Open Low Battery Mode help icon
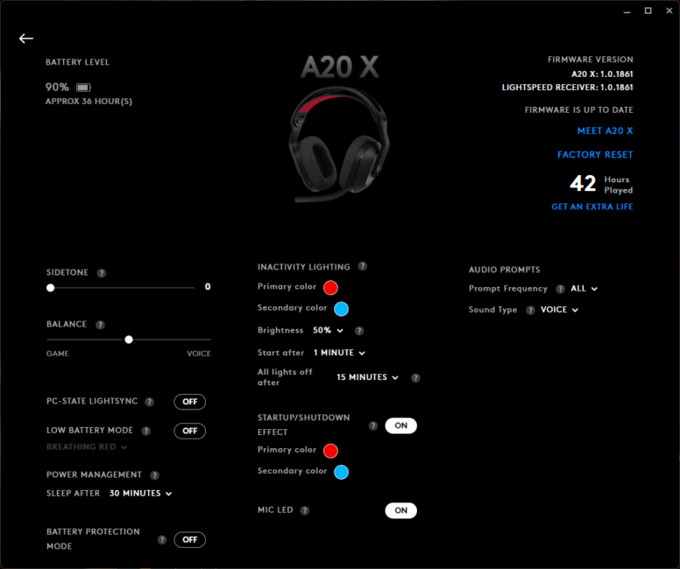Image resolution: width=680 pixels, height=569 pixels. (146, 431)
